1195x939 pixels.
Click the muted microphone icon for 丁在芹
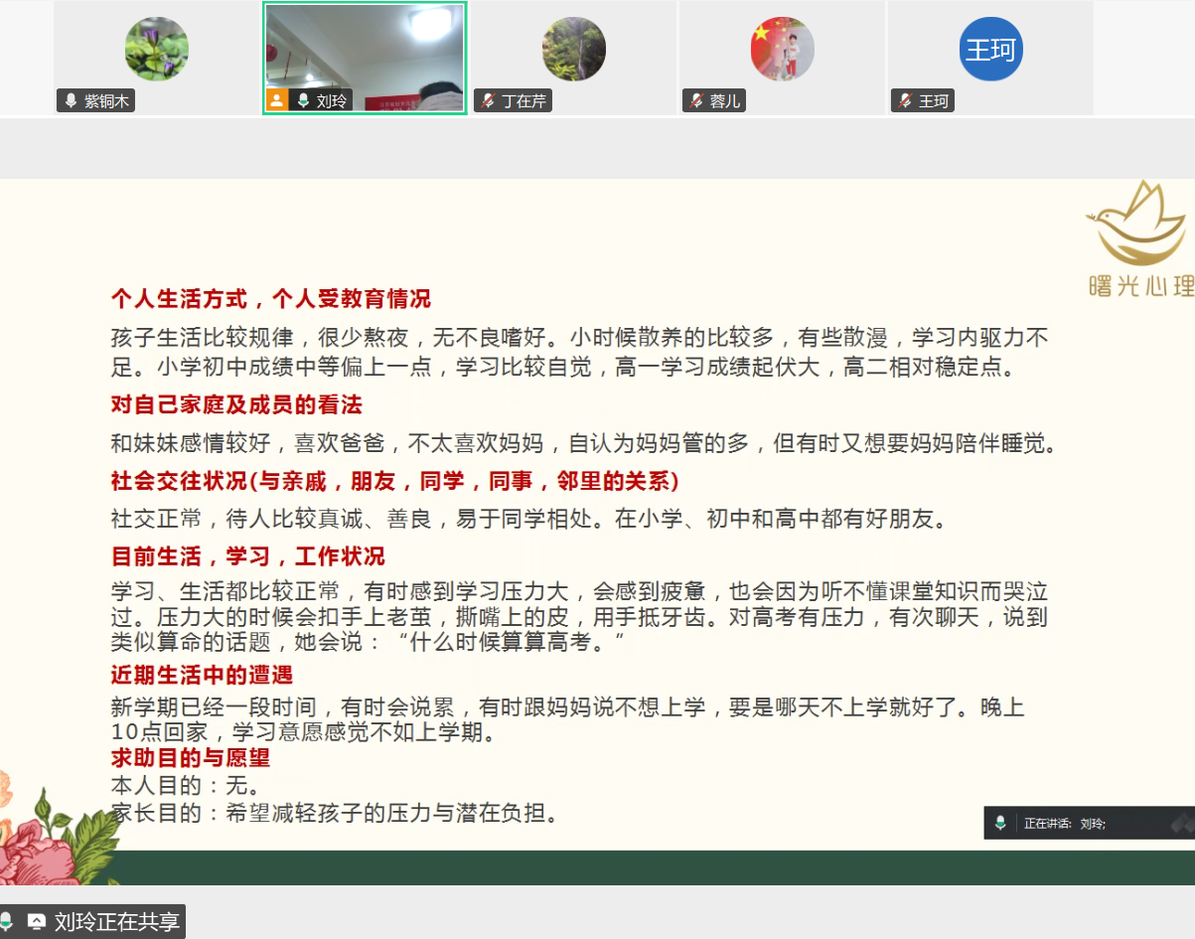click(x=488, y=101)
